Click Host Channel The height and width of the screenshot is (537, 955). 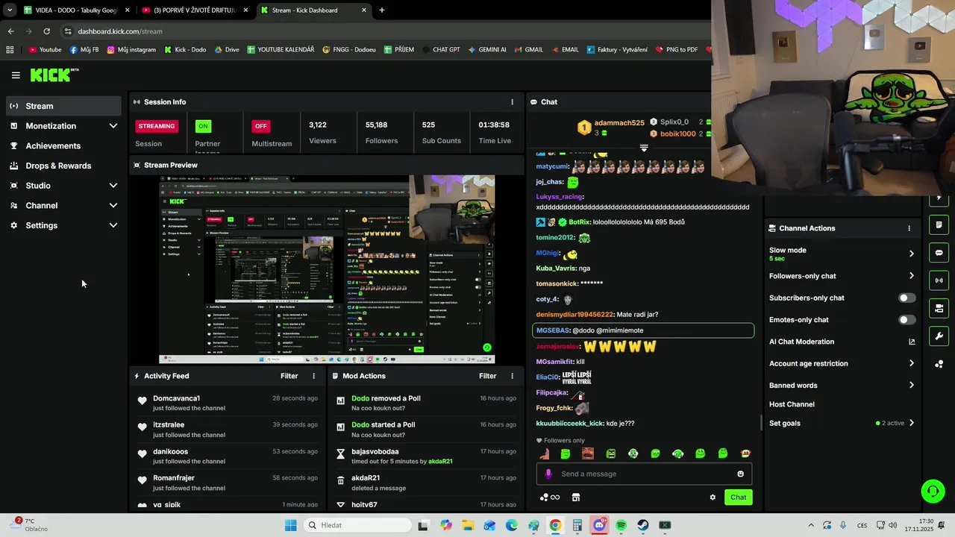(x=792, y=404)
